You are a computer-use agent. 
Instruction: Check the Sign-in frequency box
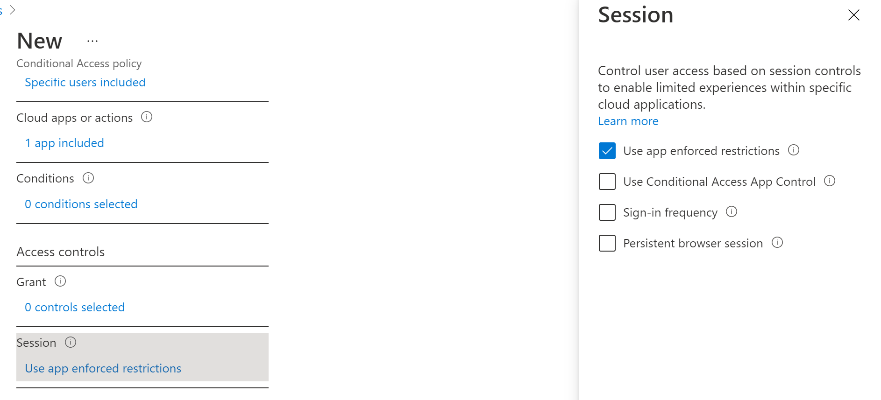(607, 212)
